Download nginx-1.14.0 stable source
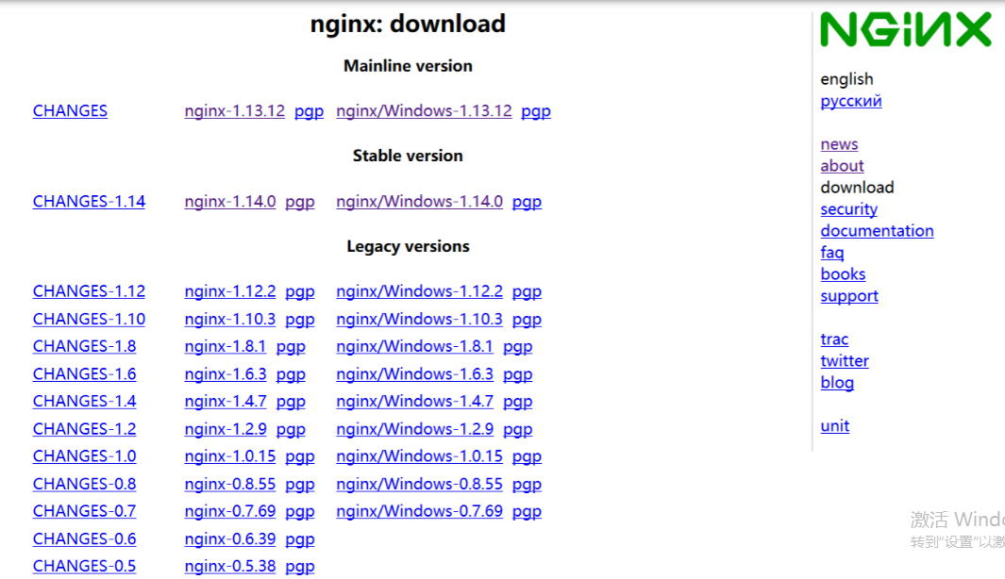Screen dimensions: 1005x579 click(230, 201)
